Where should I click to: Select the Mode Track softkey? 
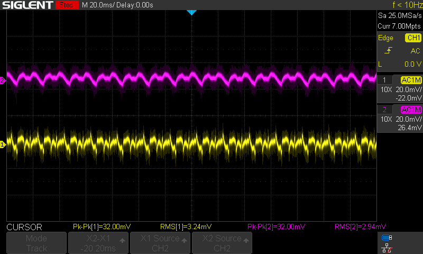pyautogui.click(x=36, y=243)
